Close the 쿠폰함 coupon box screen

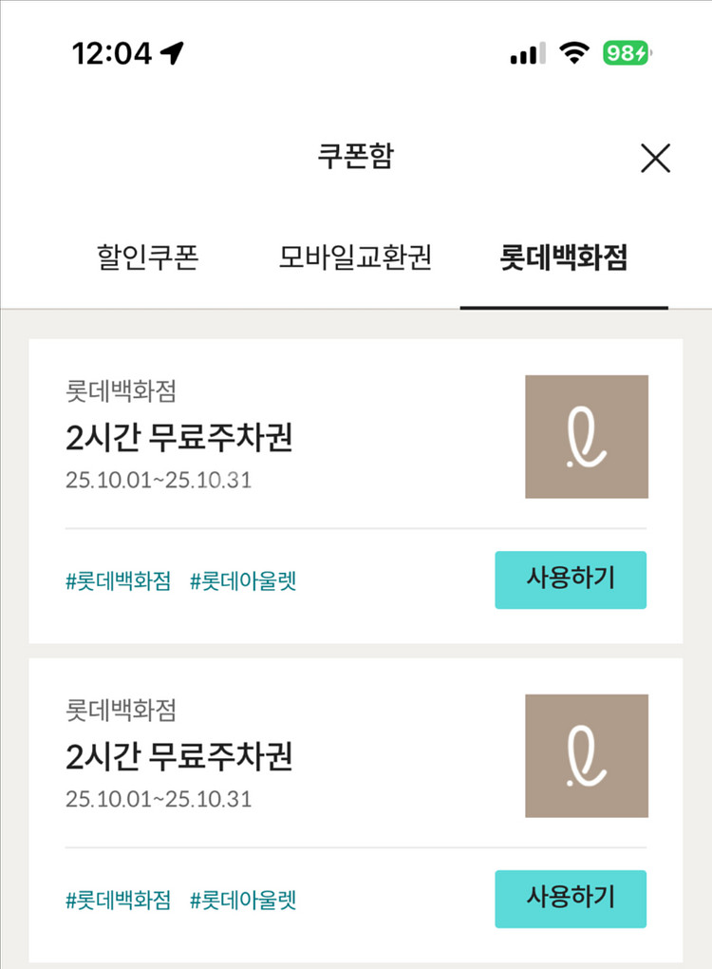tap(655, 159)
